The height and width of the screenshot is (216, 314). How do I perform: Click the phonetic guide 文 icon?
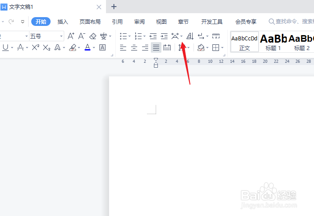tap(103, 36)
